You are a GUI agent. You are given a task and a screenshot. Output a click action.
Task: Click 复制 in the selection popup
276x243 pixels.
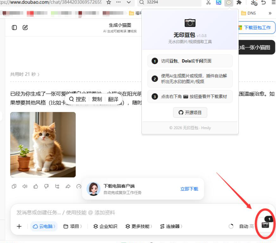click(97, 99)
